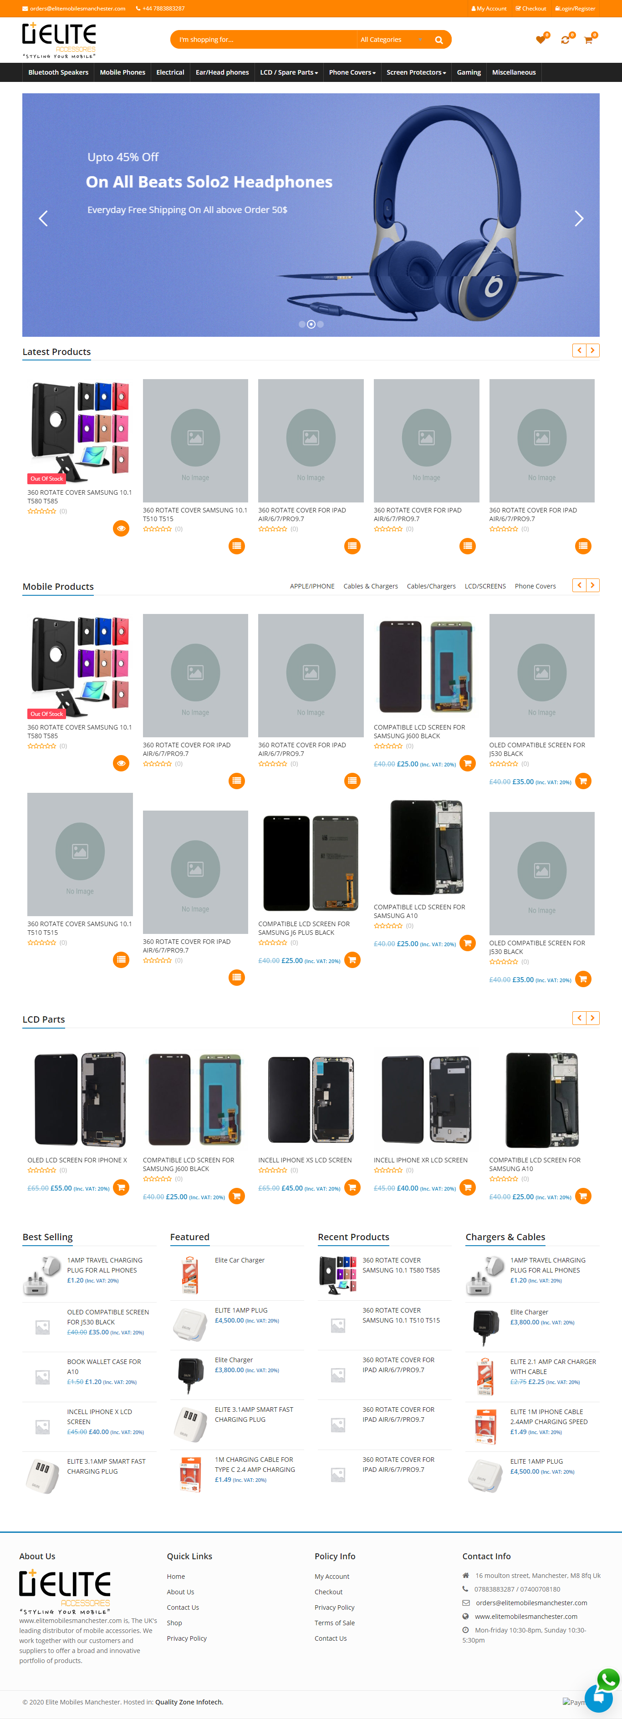Screen dimensions: 622x1719
Task: Open the Bluetooth Speakers menu item
Action: 58,72
